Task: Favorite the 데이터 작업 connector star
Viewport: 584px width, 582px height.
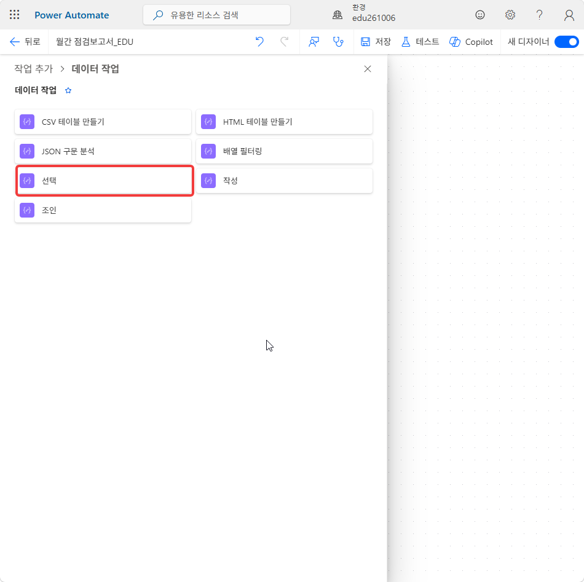Action: pos(68,90)
